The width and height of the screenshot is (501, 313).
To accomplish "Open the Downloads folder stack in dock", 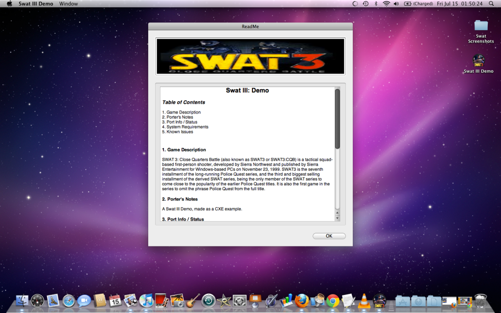I will coord(418,301).
